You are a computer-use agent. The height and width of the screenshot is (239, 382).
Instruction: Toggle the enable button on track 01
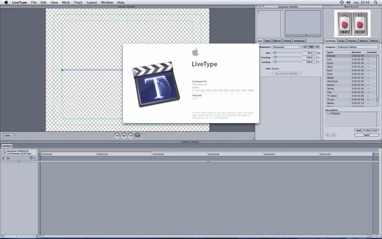point(31,158)
